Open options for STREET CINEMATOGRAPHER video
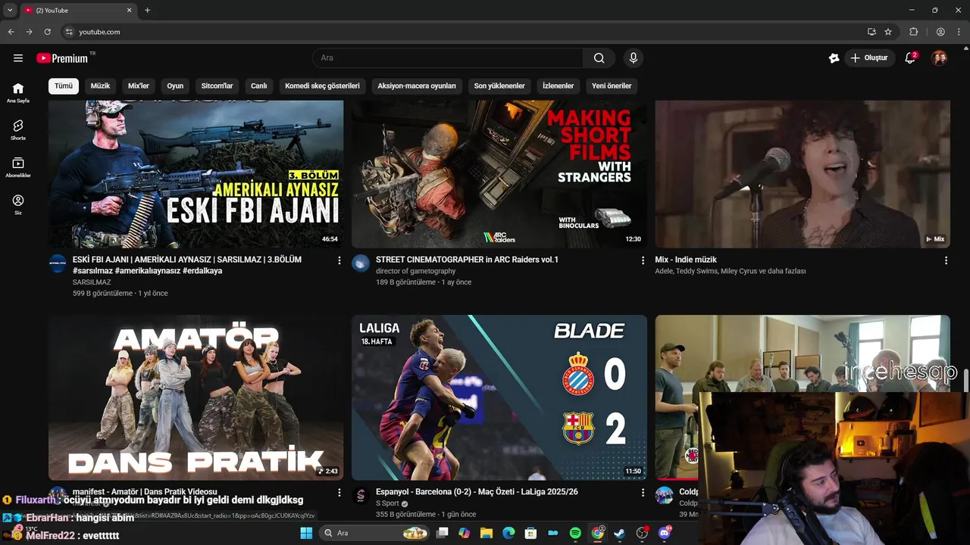This screenshot has width=970, height=545. coord(643,260)
